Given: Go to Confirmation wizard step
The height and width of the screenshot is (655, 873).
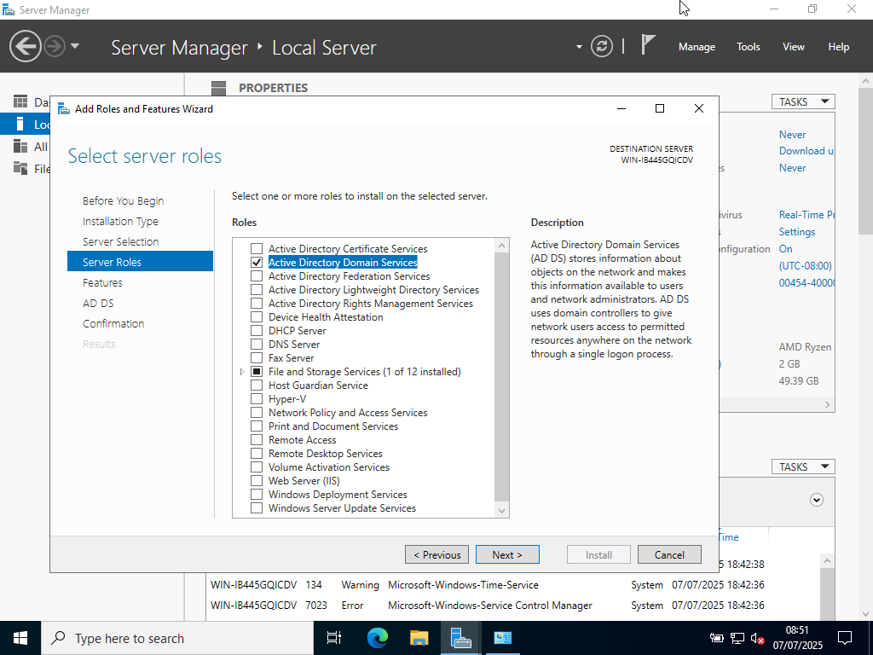Looking at the screenshot, I should (113, 323).
